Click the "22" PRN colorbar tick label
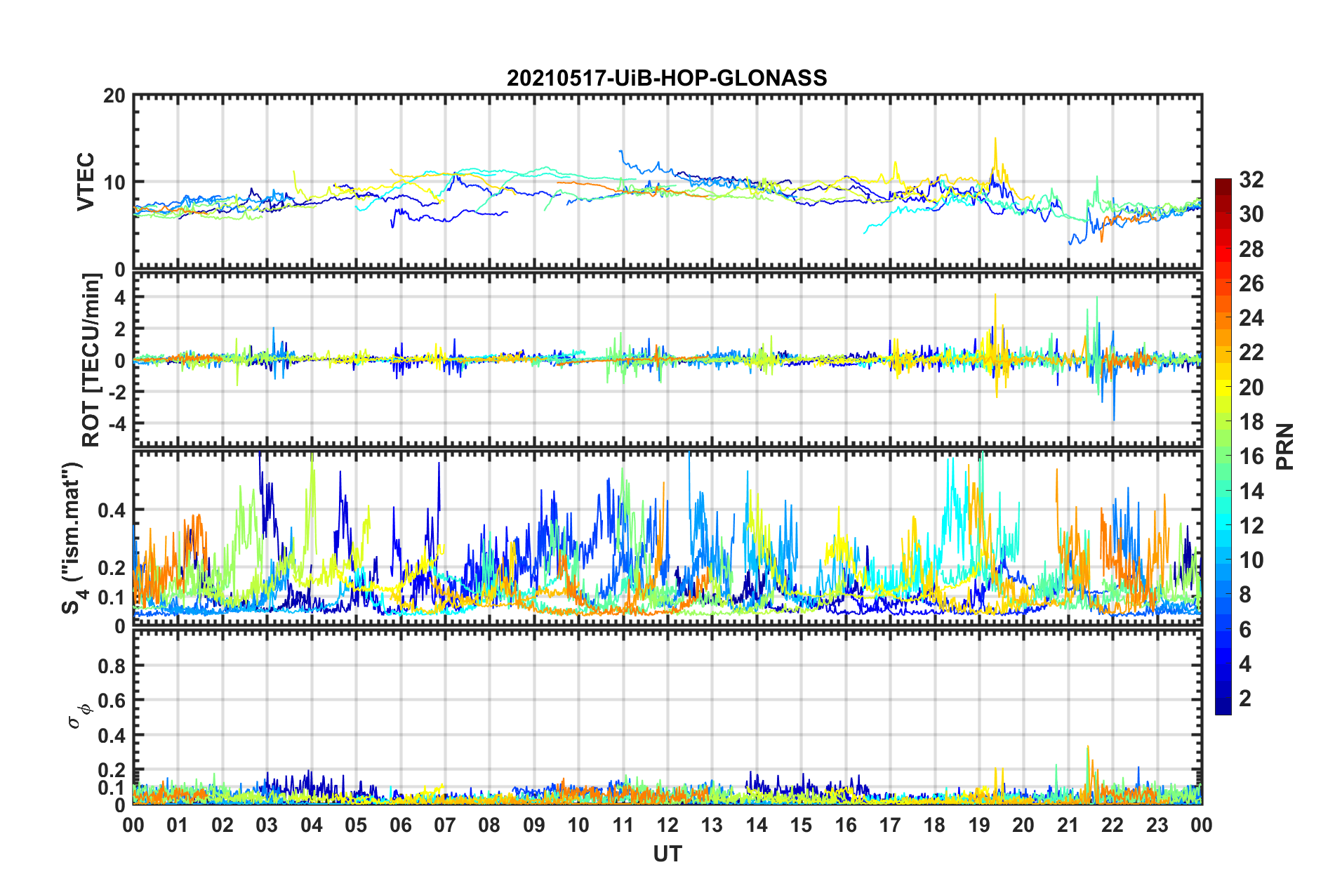Screen dimensions: 1335x893 pyautogui.click(x=1251, y=352)
